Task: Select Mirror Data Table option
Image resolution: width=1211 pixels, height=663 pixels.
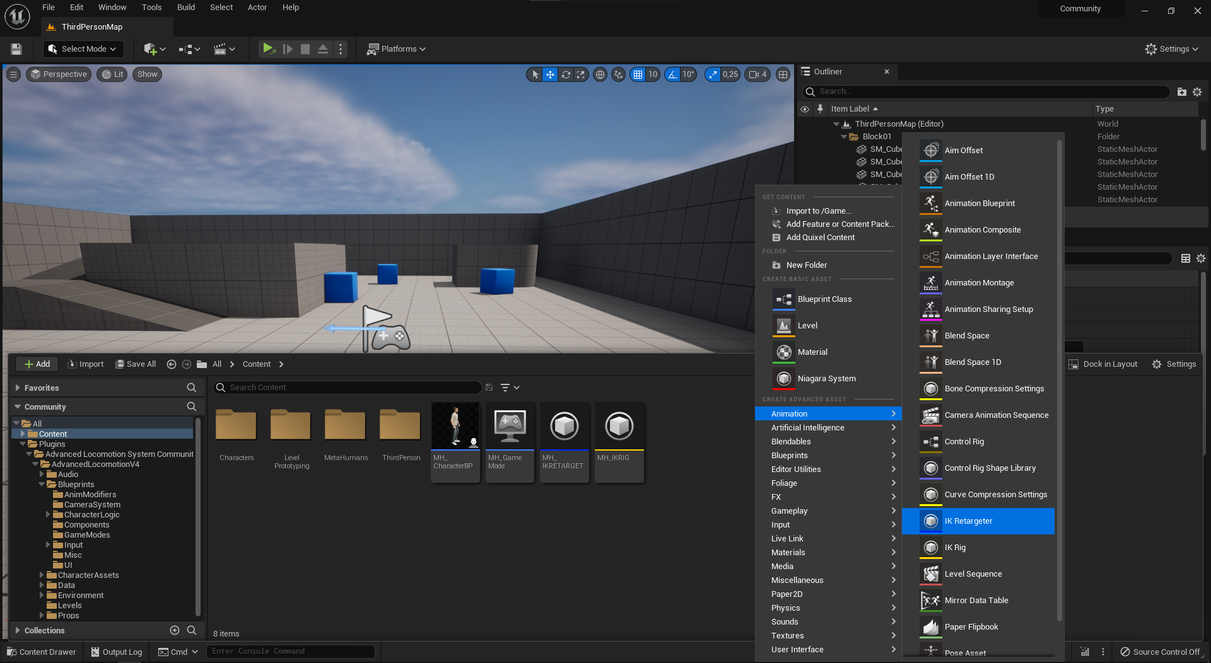Action: tap(978, 601)
